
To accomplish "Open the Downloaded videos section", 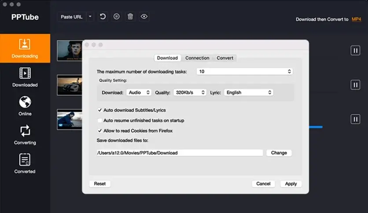I will [25, 77].
